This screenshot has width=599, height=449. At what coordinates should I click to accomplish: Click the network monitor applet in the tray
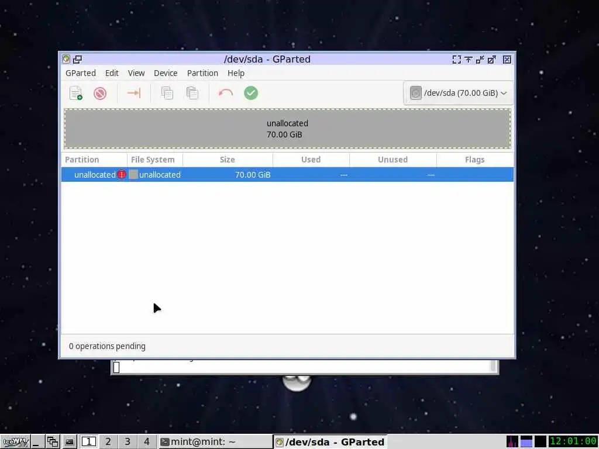[540, 442]
